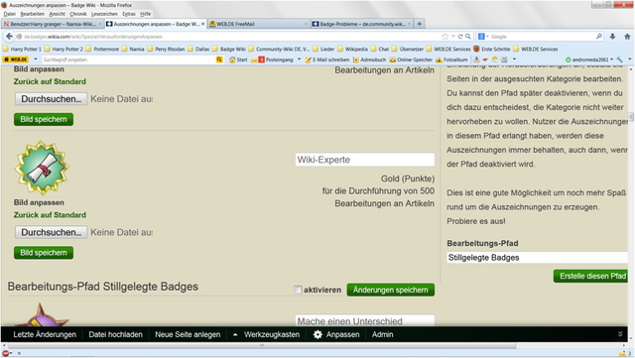Click the Änderungen speichern button

point(390,290)
